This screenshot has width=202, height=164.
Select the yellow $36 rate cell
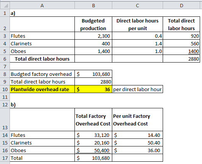(94, 89)
